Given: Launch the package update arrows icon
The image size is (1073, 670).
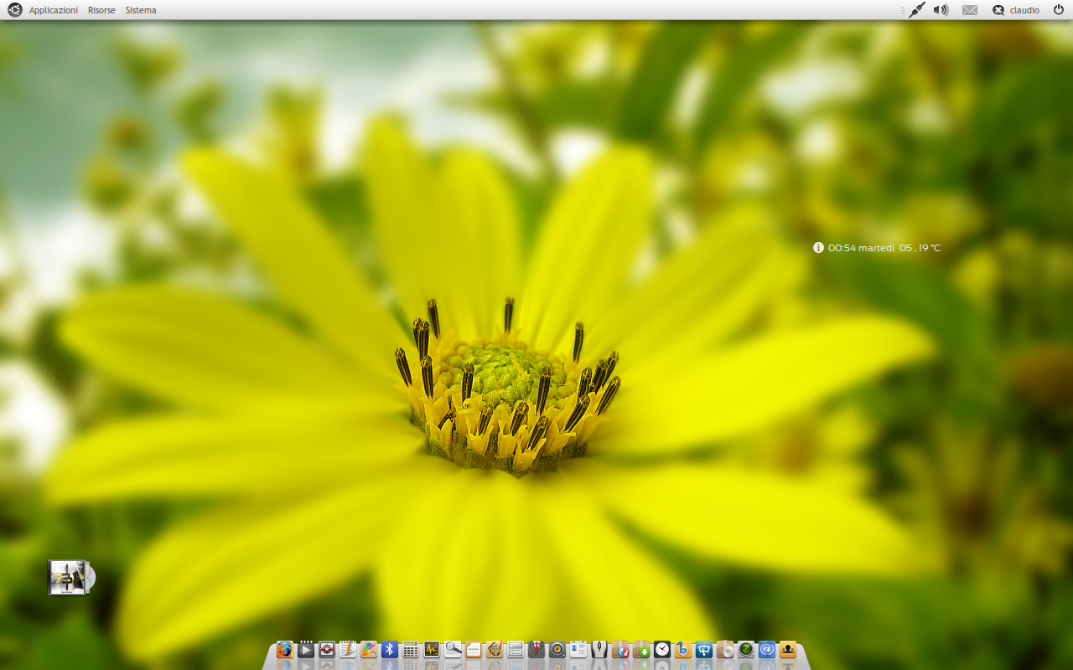Looking at the screenshot, I should click(620, 650).
